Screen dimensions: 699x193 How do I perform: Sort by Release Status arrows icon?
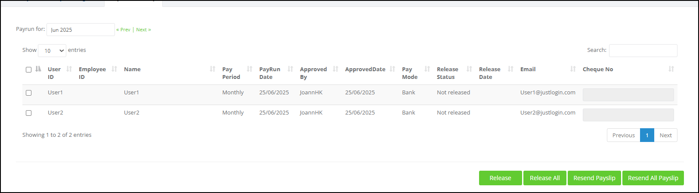click(x=470, y=69)
